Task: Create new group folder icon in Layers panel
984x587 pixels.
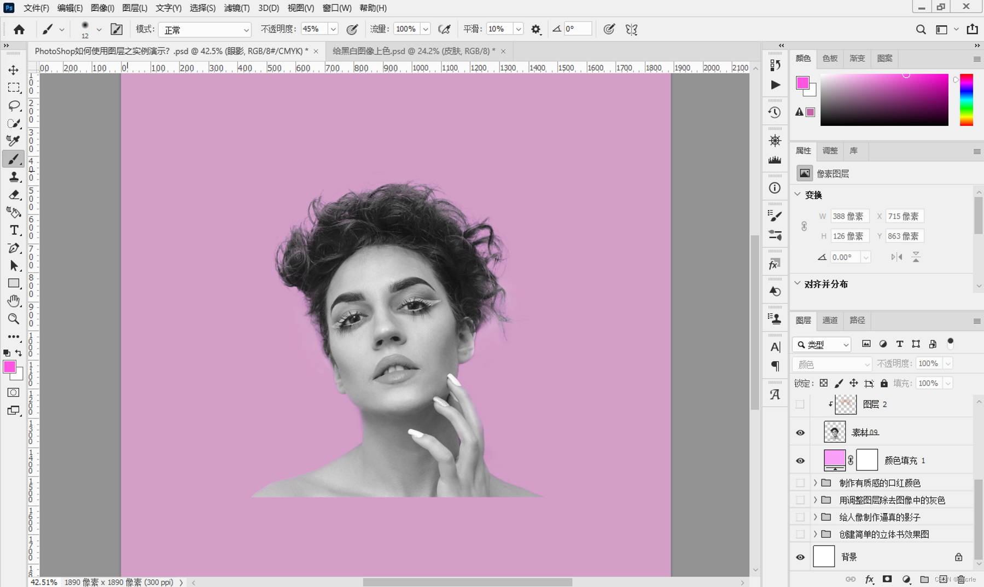Action: [x=924, y=579]
